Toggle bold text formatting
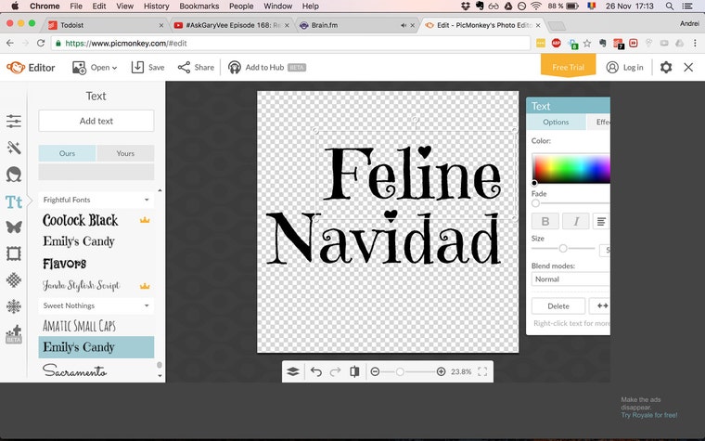Image resolution: width=705 pixels, height=441 pixels. pyautogui.click(x=545, y=221)
